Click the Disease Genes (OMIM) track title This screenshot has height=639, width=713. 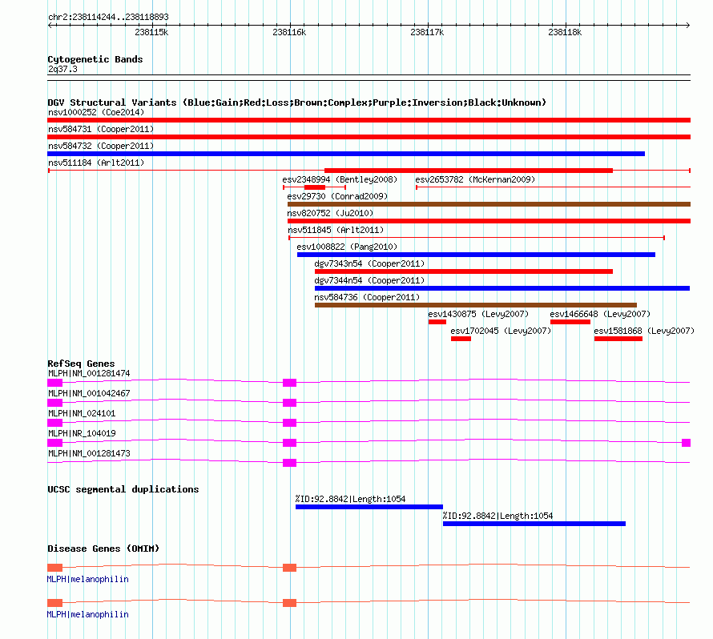(x=103, y=548)
